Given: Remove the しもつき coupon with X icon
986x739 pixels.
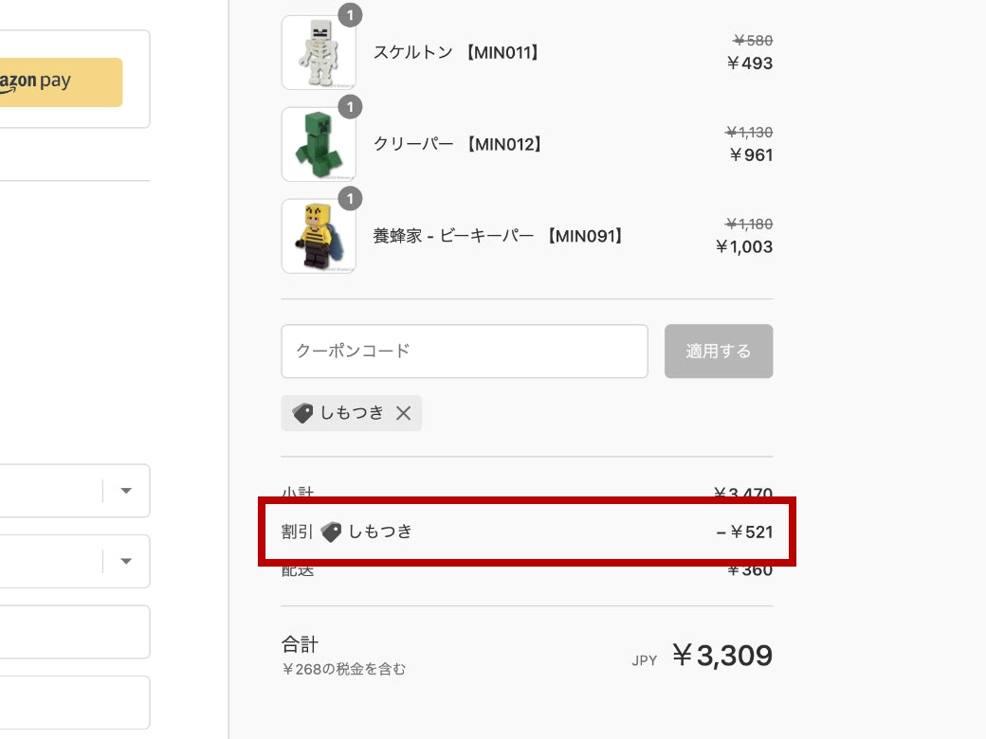Looking at the screenshot, I should point(403,413).
